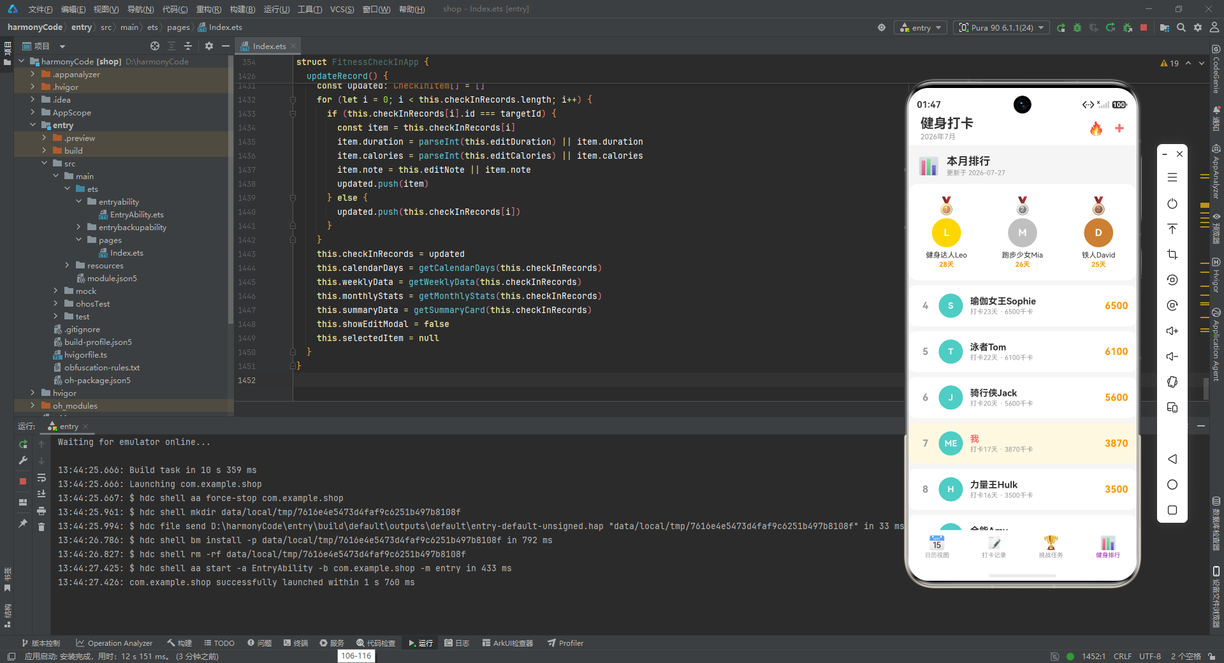Viewport: 1224px width, 663px height.
Task: Click UTF-8 encoding in status bar
Action: coord(1150,656)
